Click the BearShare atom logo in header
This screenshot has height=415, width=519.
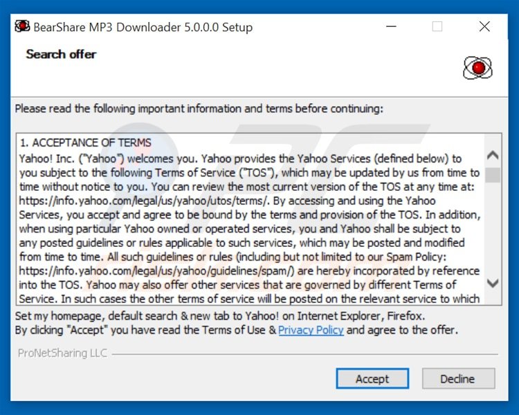(x=477, y=68)
